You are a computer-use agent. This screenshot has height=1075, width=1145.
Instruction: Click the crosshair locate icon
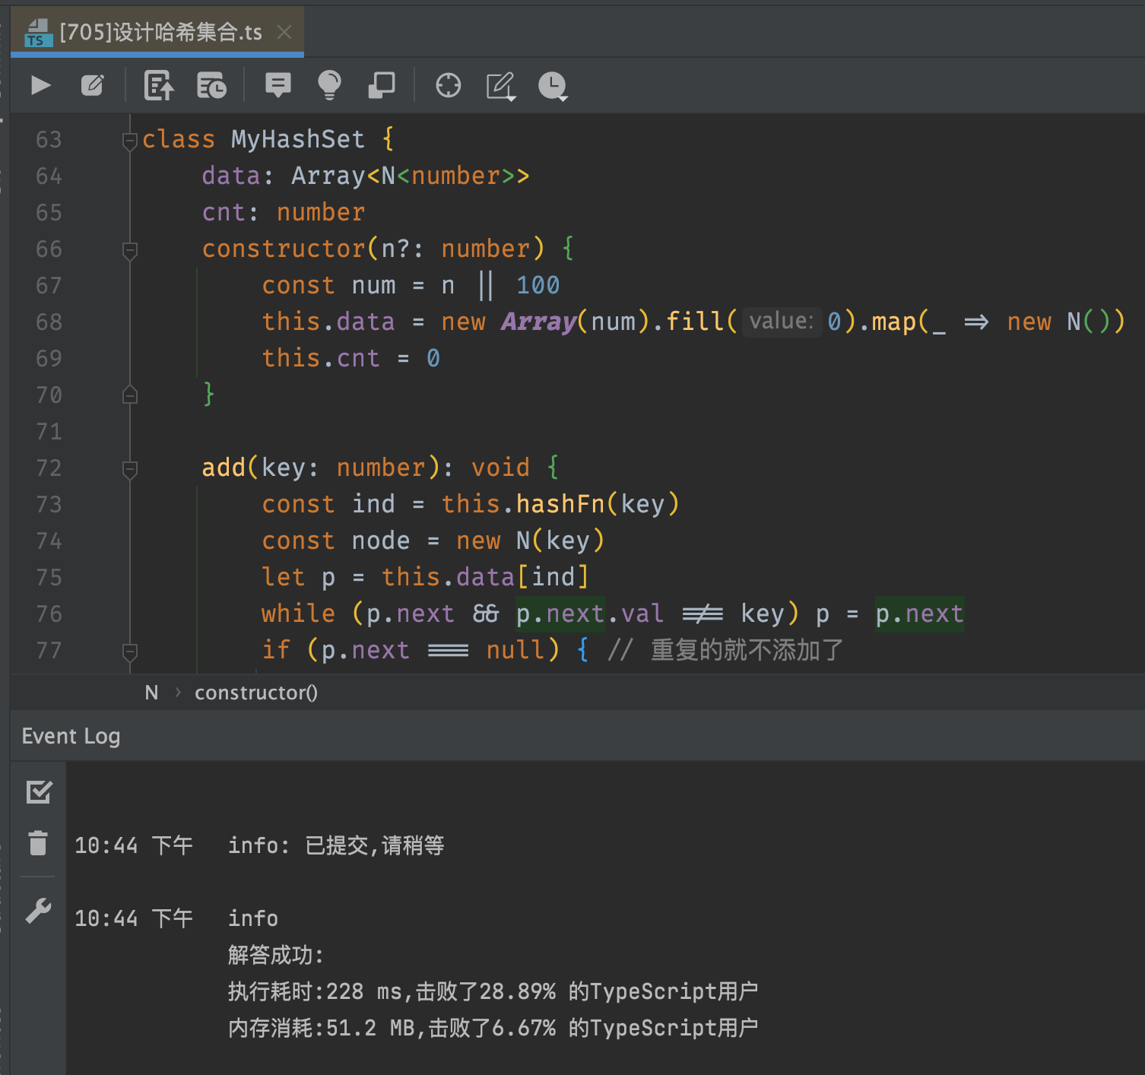tap(449, 85)
